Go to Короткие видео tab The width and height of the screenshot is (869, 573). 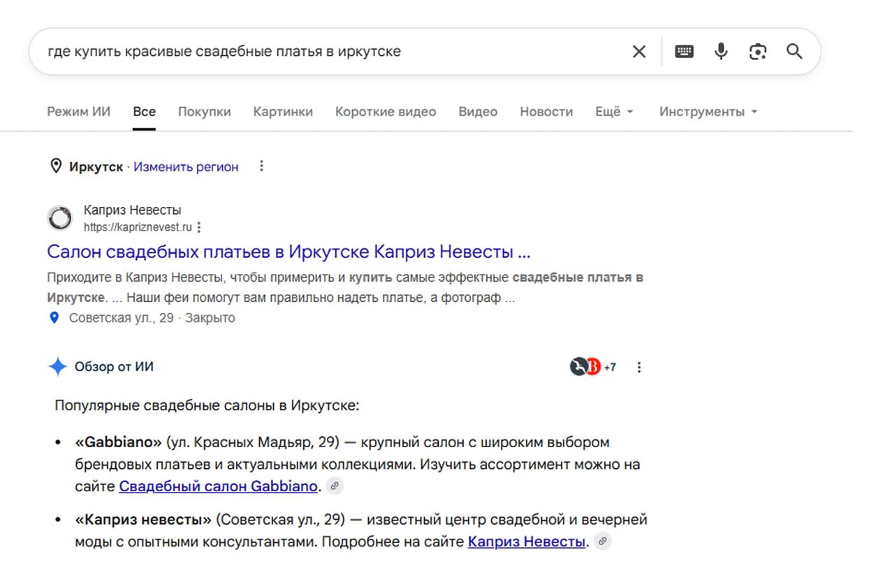[x=386, y=112]
